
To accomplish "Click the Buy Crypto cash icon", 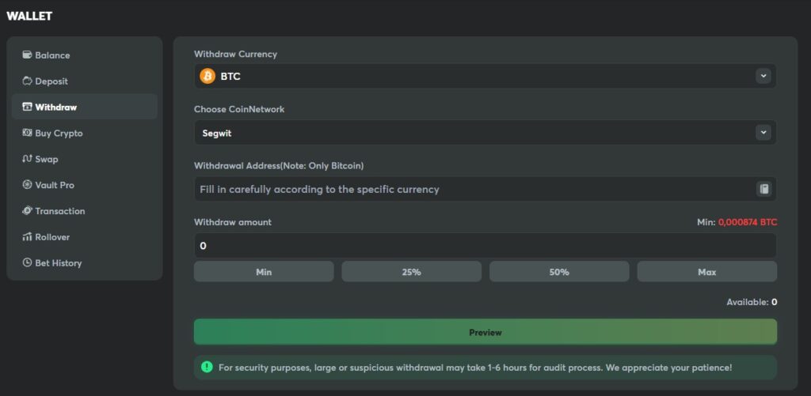I will point(28,133).
